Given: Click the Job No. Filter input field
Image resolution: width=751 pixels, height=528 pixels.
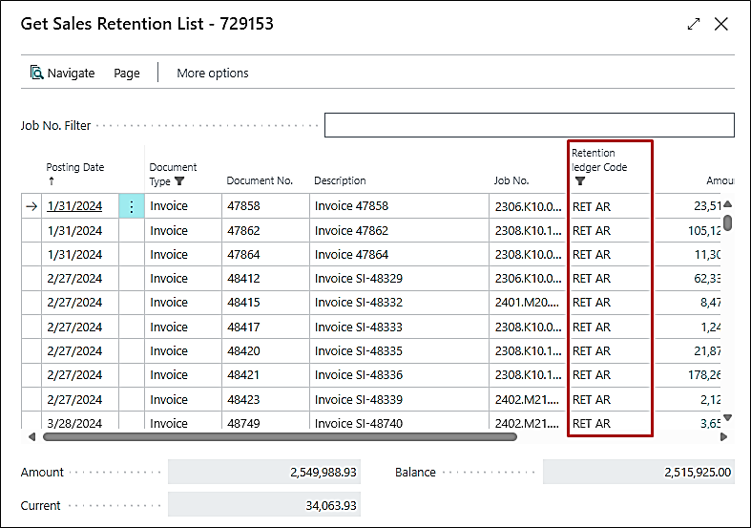Looking at the screenshot, I should click(529, 125).
